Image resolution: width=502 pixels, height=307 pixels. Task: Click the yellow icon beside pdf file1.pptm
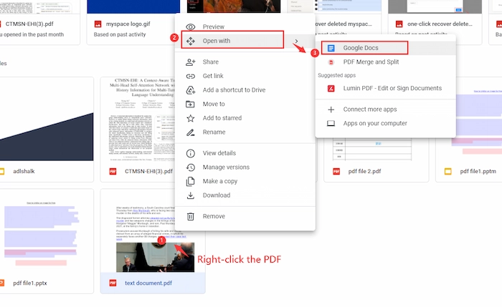(x=448, y=172)
